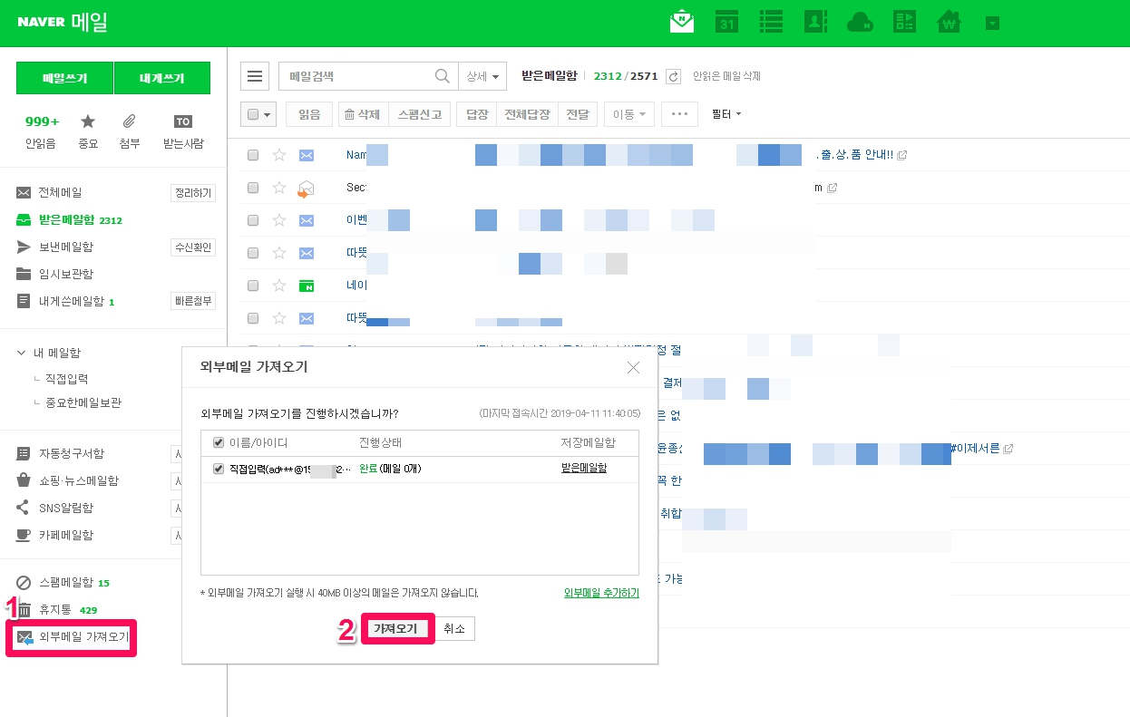Viewport: 1130px width, 717px height.
Task: Uncheck the 직접입력 account checkbox
Action: 218,469
